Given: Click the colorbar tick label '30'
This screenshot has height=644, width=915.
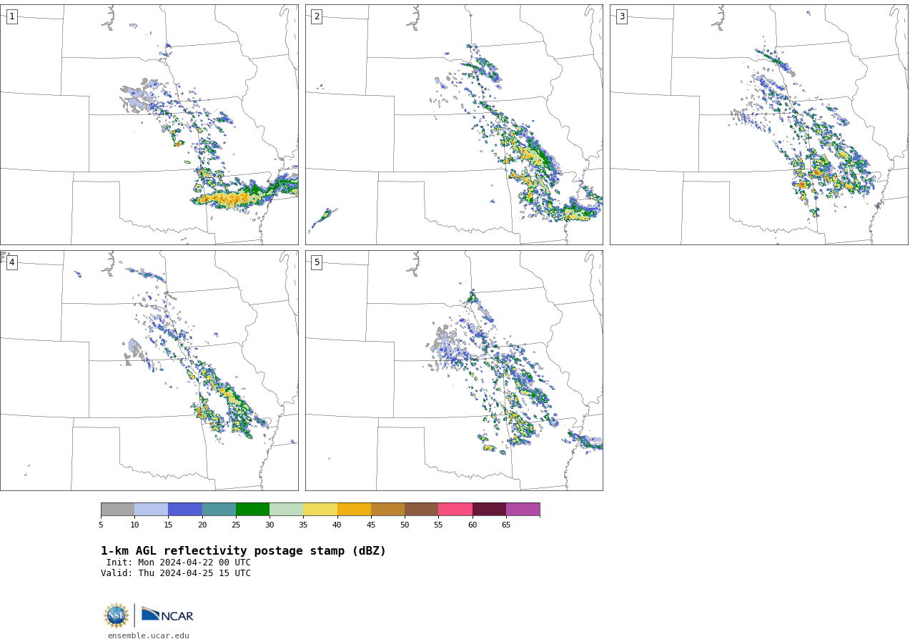Looking at the screenshot, I should tap(269, 525).
